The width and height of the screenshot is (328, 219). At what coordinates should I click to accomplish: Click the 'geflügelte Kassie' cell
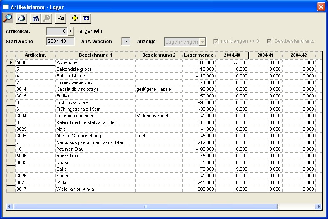[x=159, y=89]
